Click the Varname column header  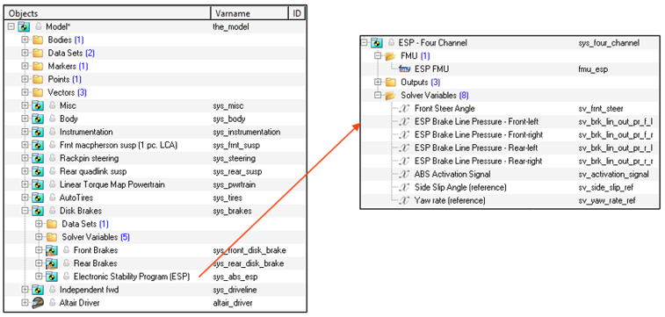click(x=249, y=13)
